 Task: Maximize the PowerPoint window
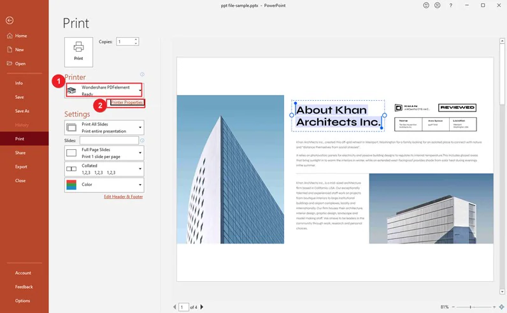point(483,5)
